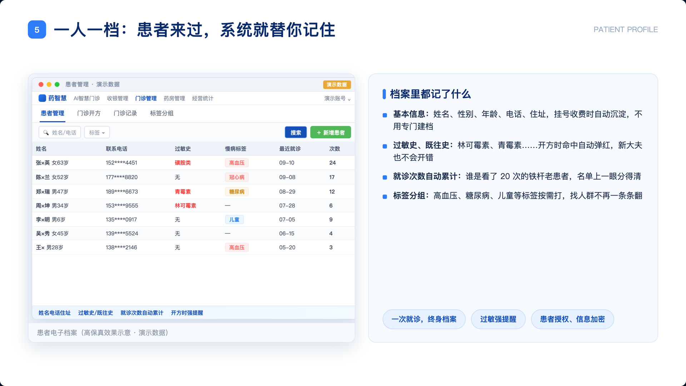Click the green maximize window dot
This screenshot has width=686, height=386.
click(x=57, y=84)
